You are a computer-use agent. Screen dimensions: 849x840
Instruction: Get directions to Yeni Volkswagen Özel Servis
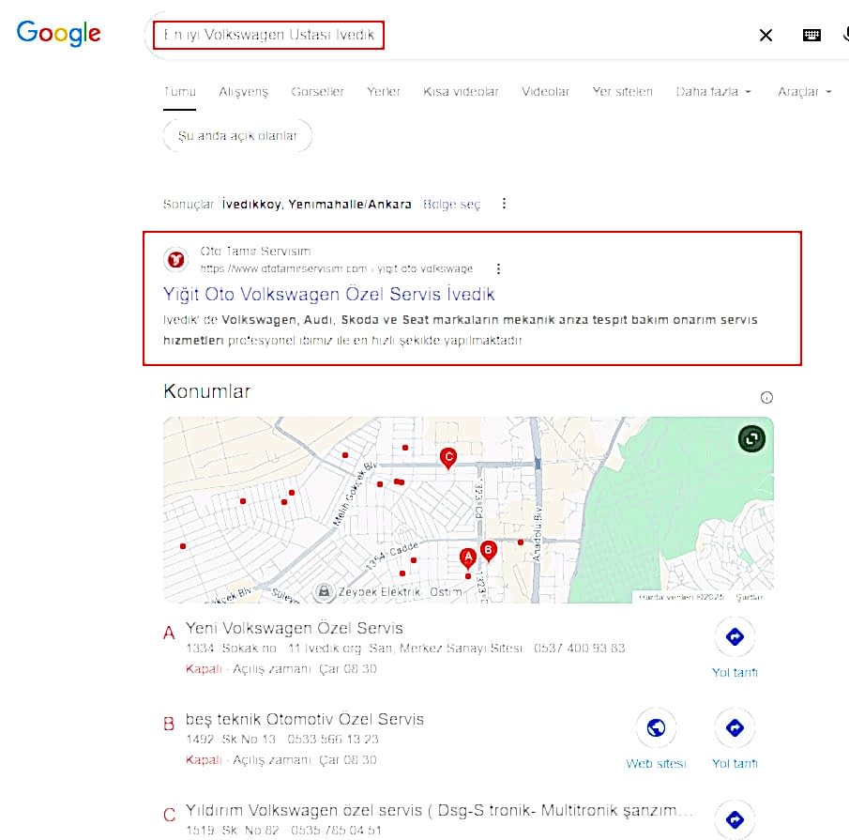[734, 638]
